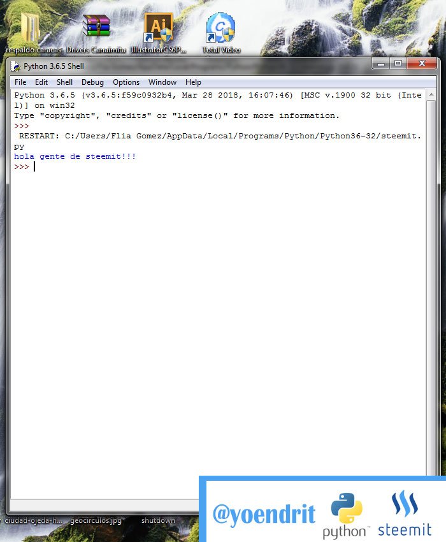Viewport: 446px width, 542px height.
Task: Close the Python 3.6.5 Shell window
Action: pyautogui.click(x=422, y=64)
